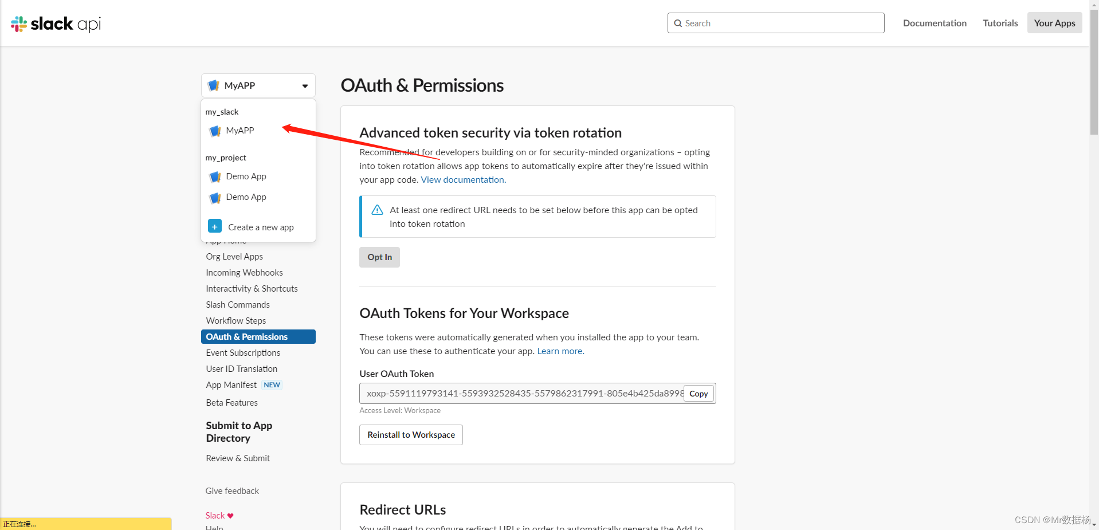Click Learn more link about tokens
1099x530 pixels.
pyautogui.click(x=560, y=351)
